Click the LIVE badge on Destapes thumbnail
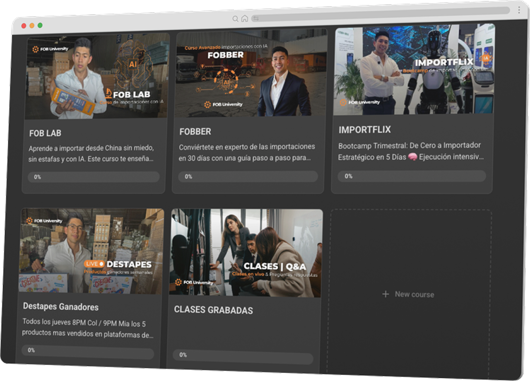Image resolution: width=530 pixels, height=381 pixels. pos(94,264)
